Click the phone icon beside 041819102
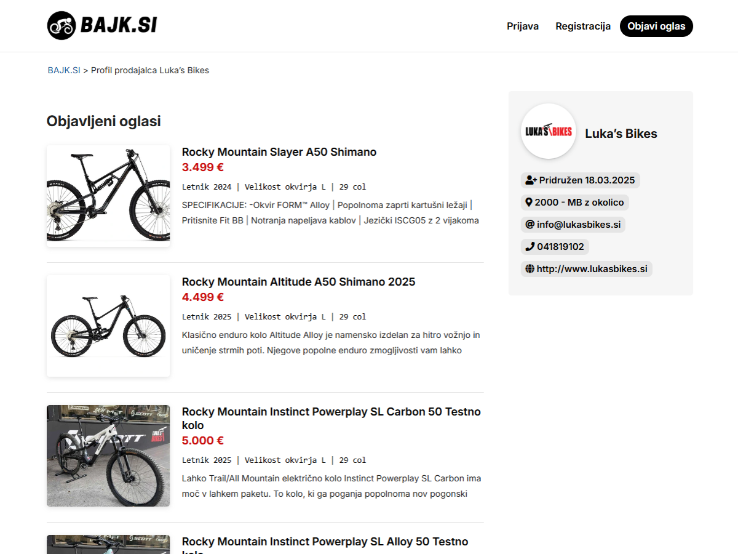The width and height of the screenshot is (738, 554). 530,247
